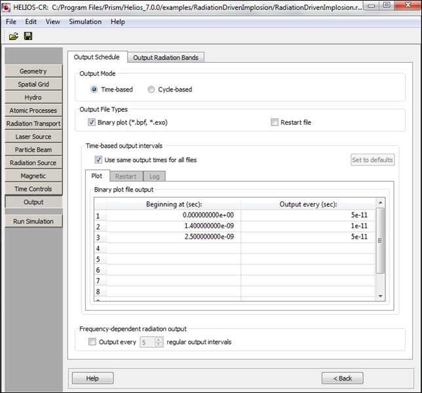
Task: Open the Simulation menu
Action: click(85, 22)
